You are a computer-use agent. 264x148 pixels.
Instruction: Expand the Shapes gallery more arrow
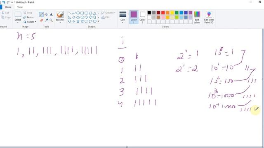(99, 21)
